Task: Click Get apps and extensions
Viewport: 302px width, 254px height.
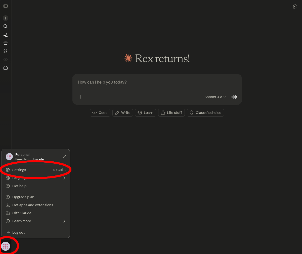Action: pyautogui.click(x=33, y=205)
